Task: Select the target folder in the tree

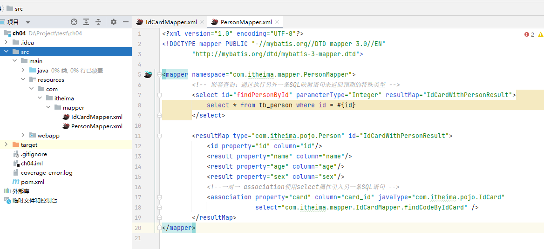Action: (29, 145)
